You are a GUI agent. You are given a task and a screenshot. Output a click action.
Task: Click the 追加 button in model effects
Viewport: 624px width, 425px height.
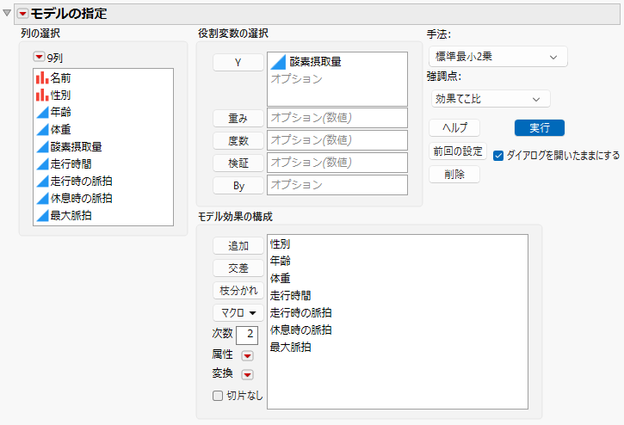tap(238, 245)
